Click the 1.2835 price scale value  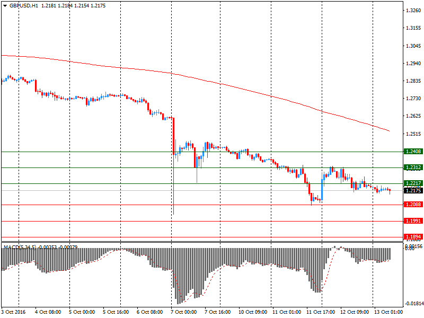[x=413, y=81]
